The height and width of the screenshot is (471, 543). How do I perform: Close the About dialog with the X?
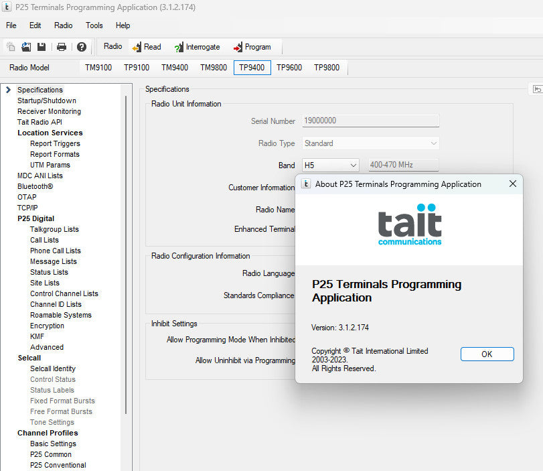click(x=513, y=184)
